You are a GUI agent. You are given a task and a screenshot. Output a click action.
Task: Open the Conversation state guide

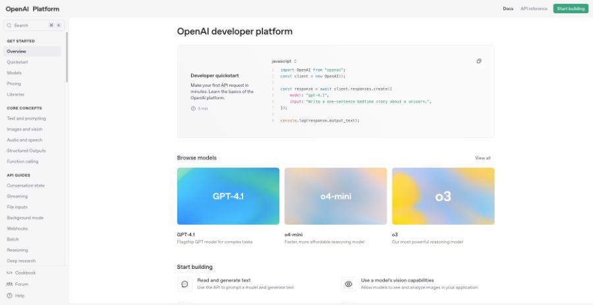(26, 186)
